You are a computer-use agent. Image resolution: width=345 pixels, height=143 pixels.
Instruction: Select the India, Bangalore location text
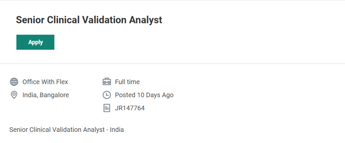click(45, 95)
